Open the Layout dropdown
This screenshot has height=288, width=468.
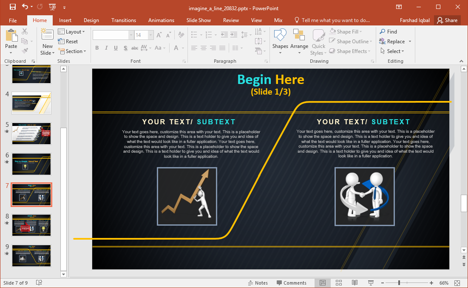click(72, 31)
